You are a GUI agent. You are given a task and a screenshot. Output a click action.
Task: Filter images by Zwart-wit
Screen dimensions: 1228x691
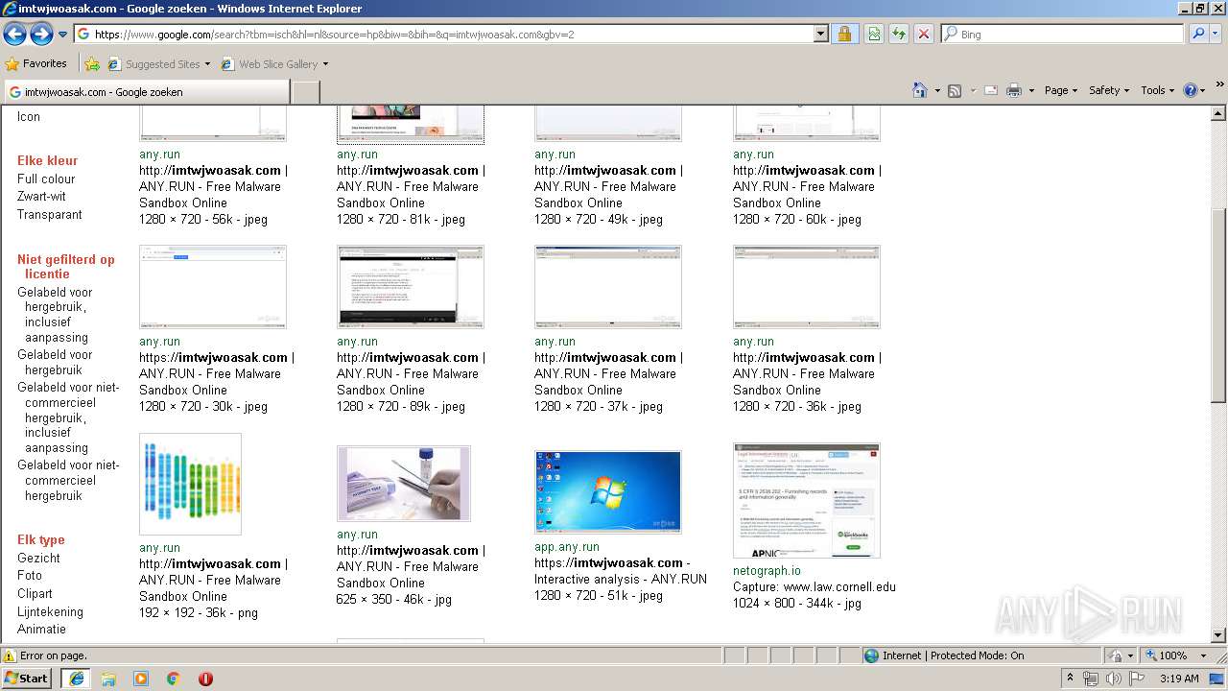point(41,196)
